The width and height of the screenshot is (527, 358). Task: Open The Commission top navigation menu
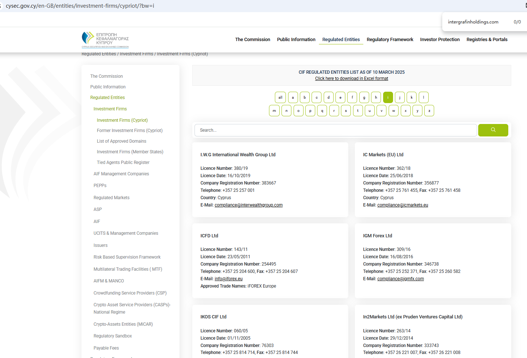click(x=252, y=40)
